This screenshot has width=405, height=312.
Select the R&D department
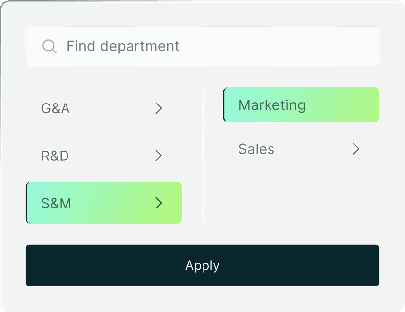[104, 156]
